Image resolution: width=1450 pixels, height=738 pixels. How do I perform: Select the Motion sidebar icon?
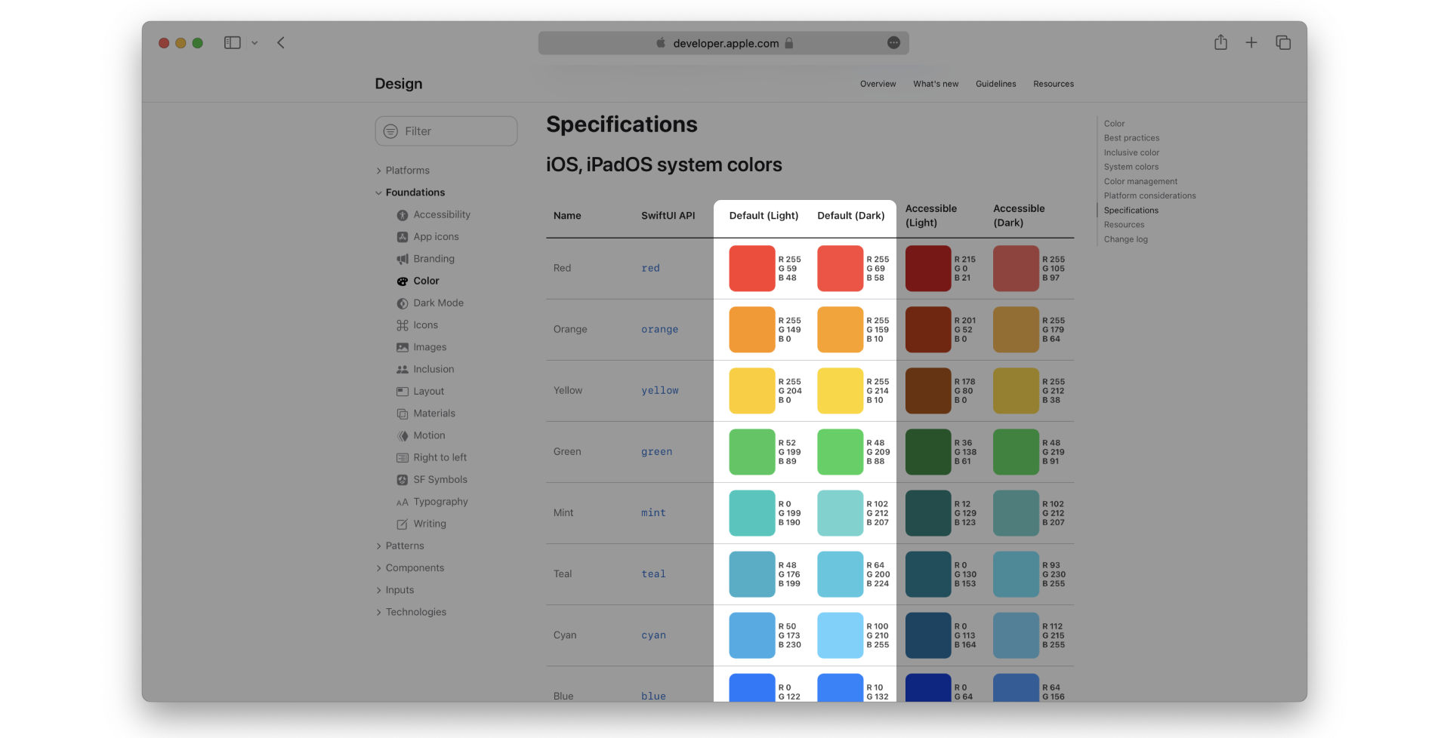[403, 435]
